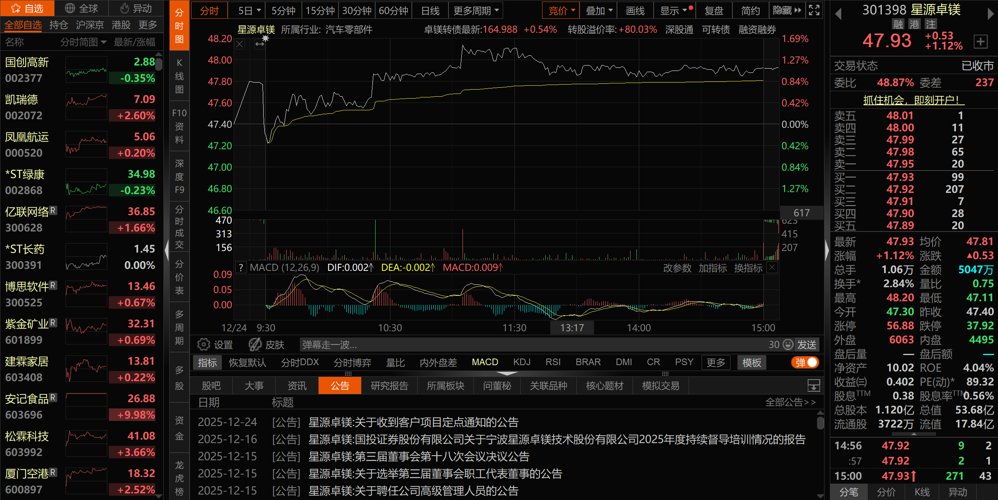Viewport: 998px width, 500px height.
Task: Open chart settings gear icon
Action: [x=204, y=345]
